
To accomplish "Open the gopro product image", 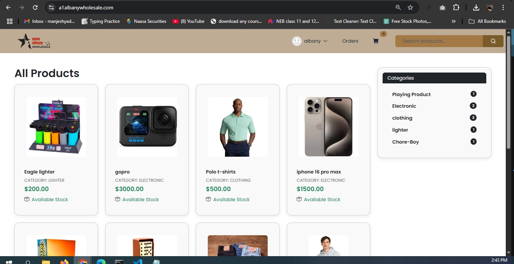I will tap(147, 127).
